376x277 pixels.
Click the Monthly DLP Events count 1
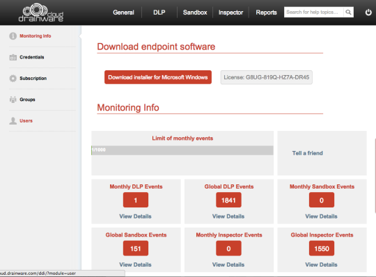[x=136, y=200]
